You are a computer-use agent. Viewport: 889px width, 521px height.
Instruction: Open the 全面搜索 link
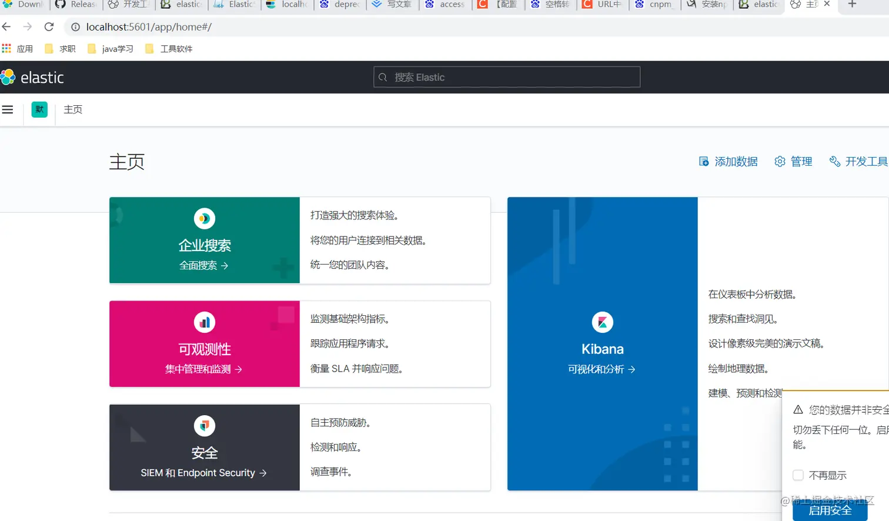[x=204, y=266]
